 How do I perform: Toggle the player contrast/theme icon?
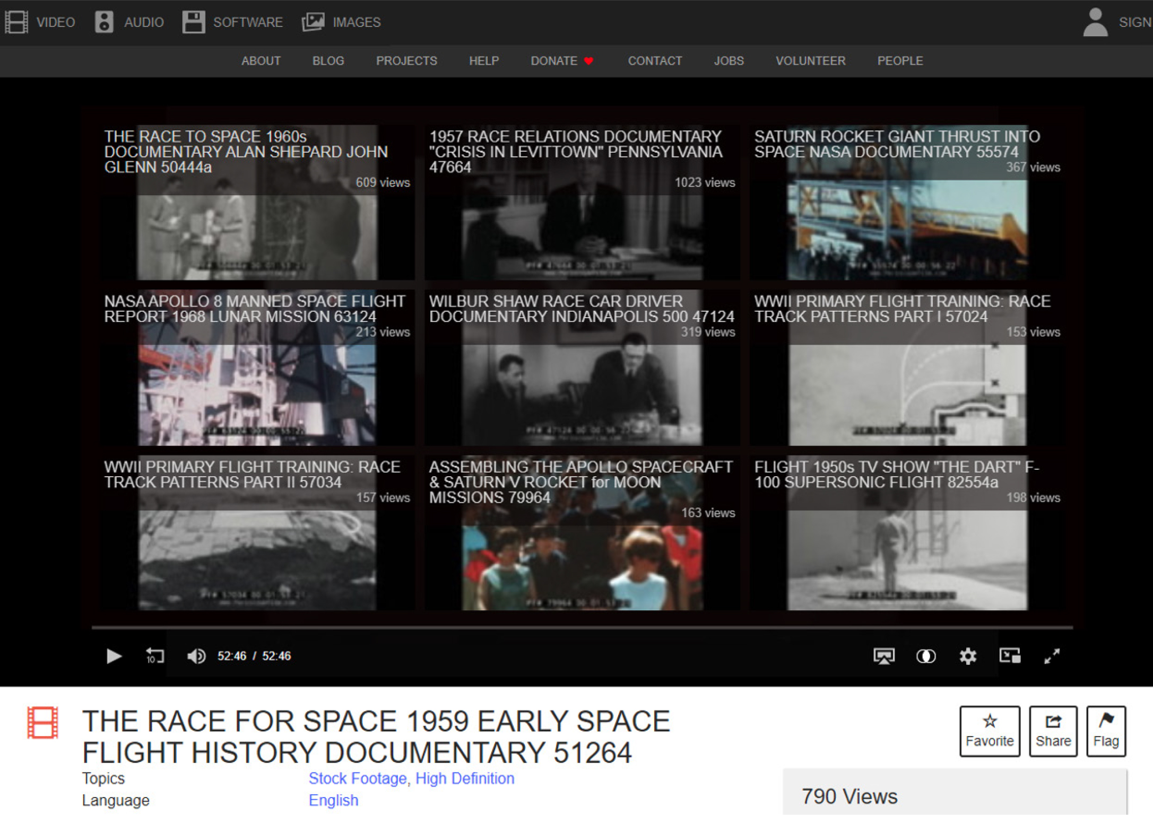[926, 656]
